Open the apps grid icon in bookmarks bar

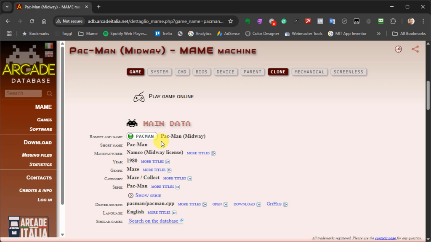pos(9,34)
